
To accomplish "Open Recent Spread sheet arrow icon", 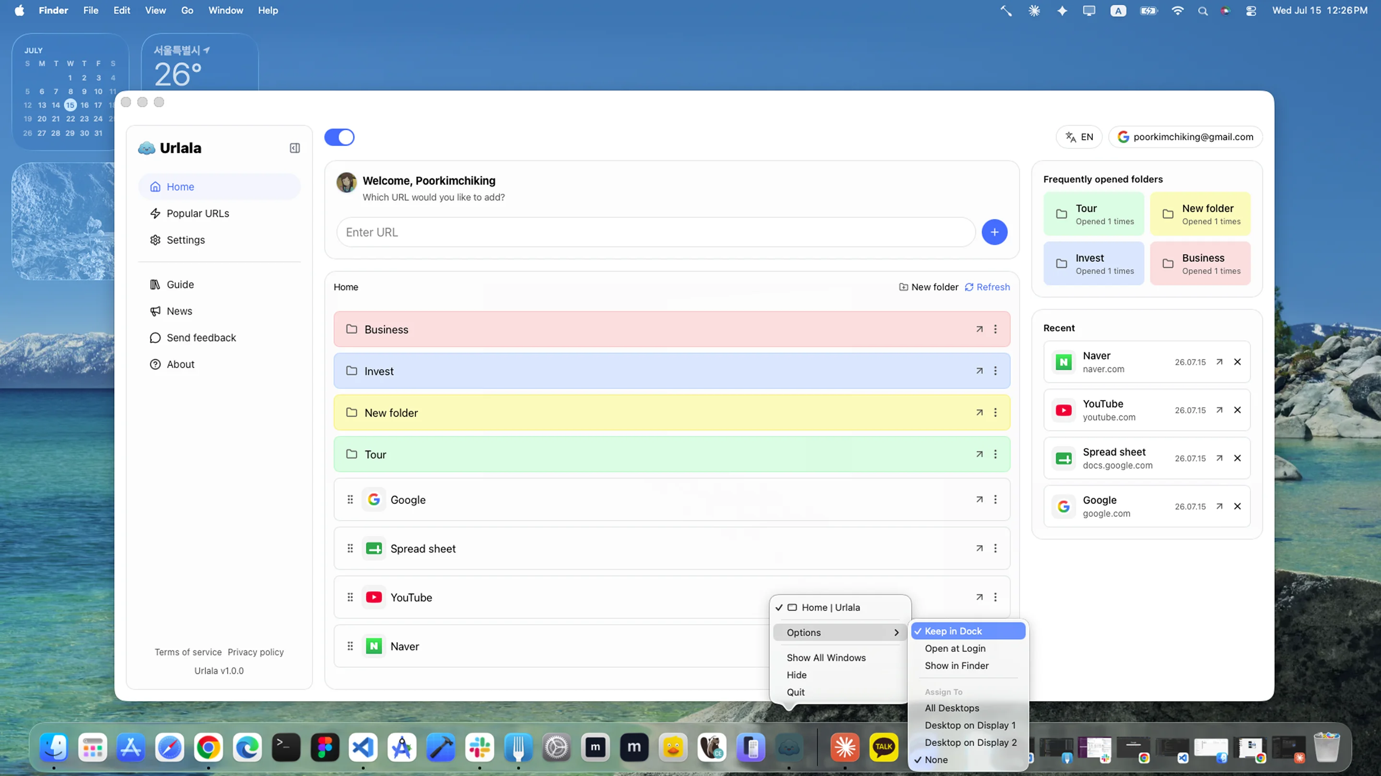I will click(x=1219, y=458).
